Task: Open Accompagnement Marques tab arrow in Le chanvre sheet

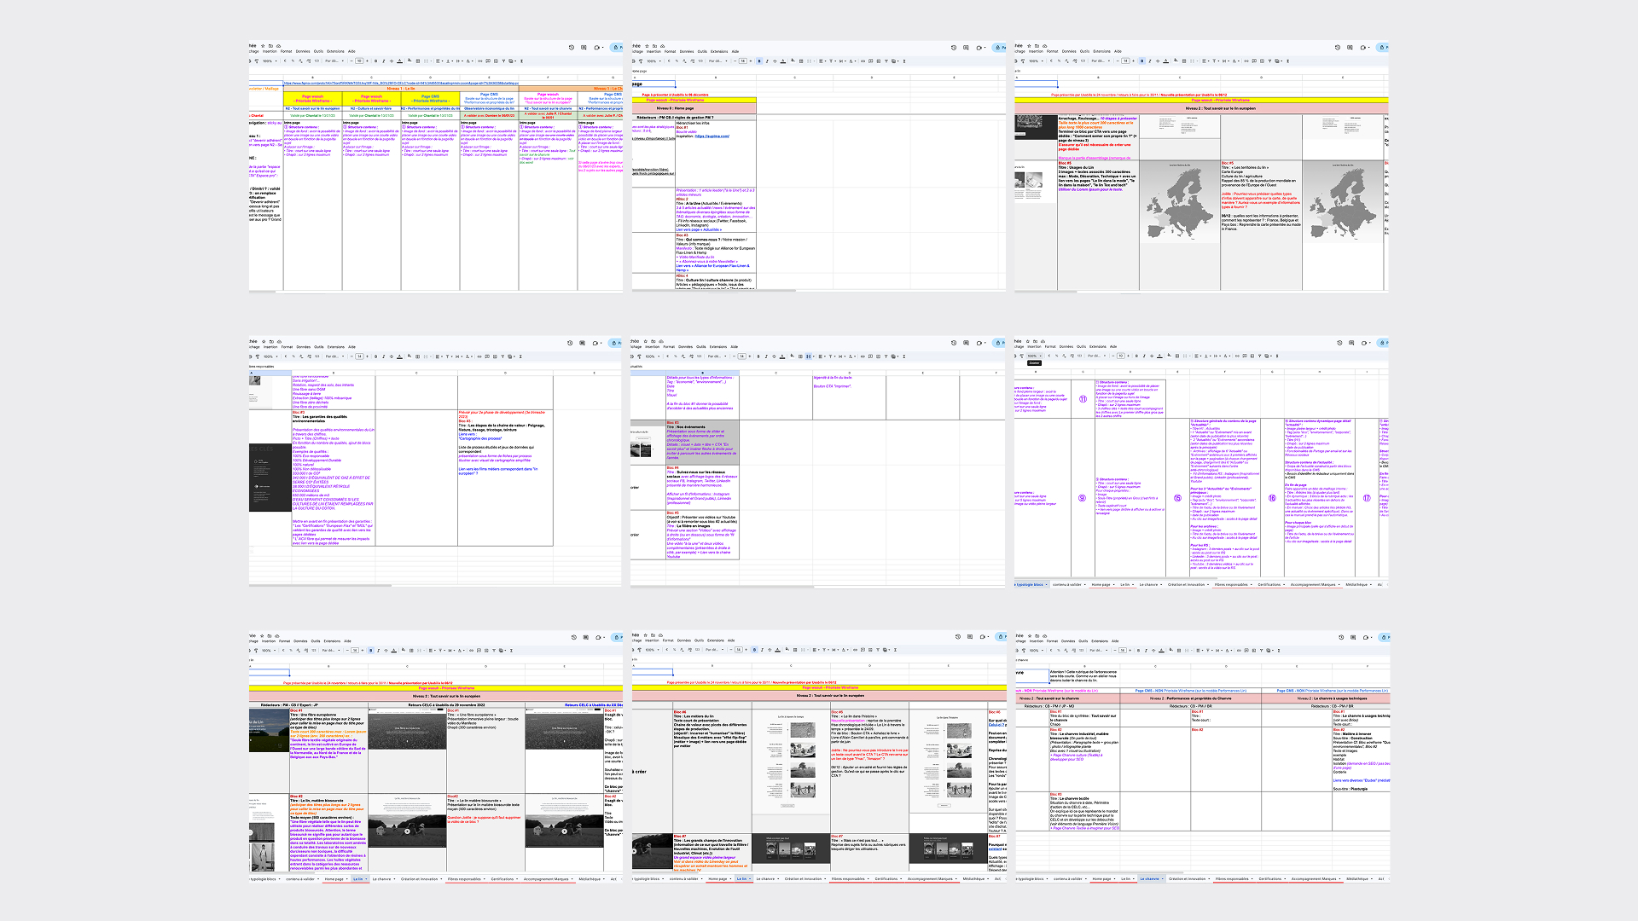Action: coord(1339,879)
